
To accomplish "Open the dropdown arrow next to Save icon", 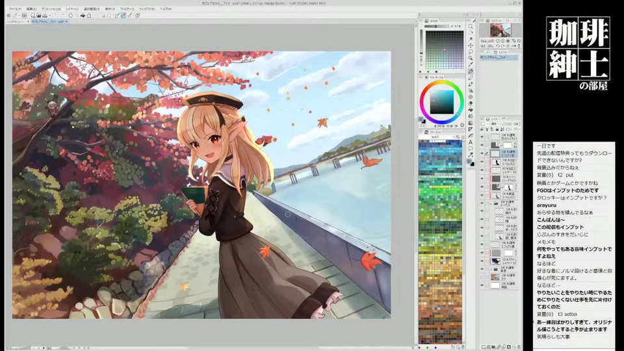I will tap(49, 16).
